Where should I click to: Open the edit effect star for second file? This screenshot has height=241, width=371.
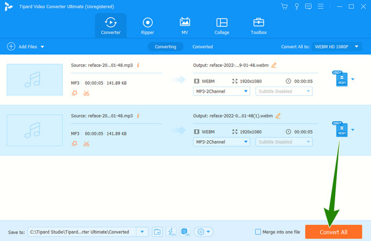click(75, 144)
